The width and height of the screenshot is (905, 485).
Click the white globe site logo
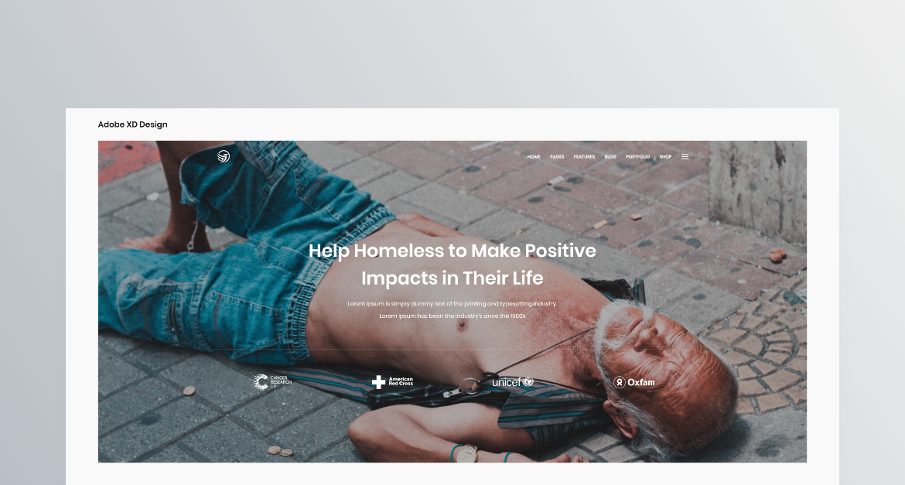224,156
